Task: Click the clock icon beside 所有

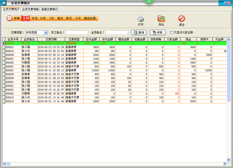Action: 9,18
